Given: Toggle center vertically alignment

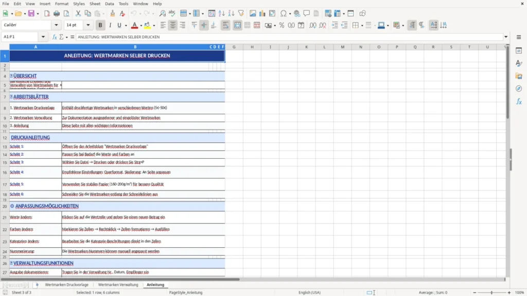Looking at the screenshot, I should click(204, 25).
